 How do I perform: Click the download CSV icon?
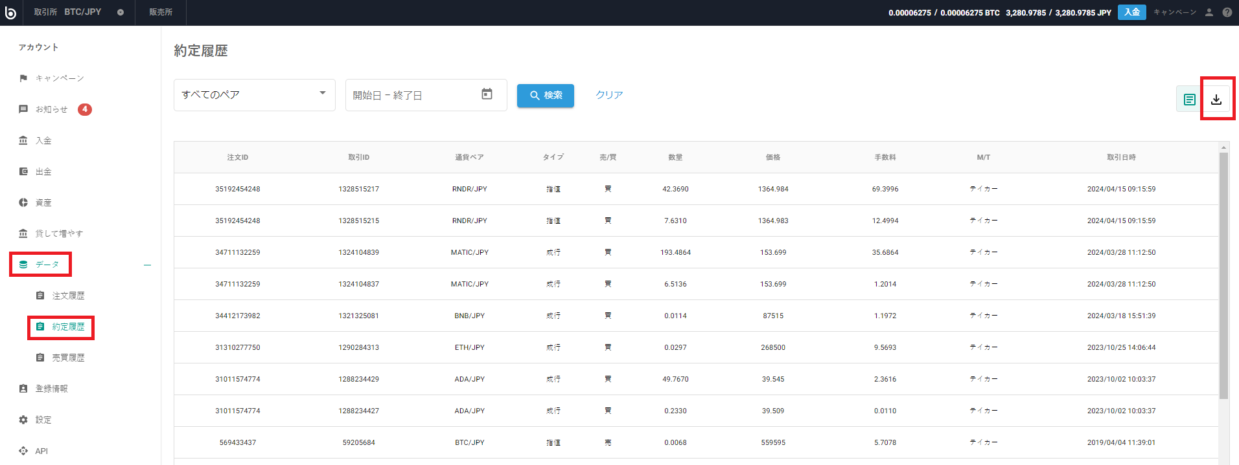pyautogui.click(x=1216, y=100)
